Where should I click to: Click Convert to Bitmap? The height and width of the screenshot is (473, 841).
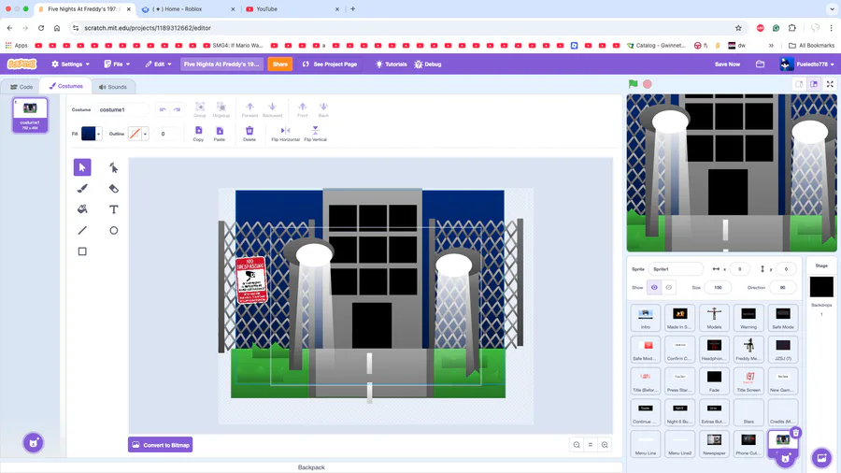pyautogui.click(x=161, y=445)
